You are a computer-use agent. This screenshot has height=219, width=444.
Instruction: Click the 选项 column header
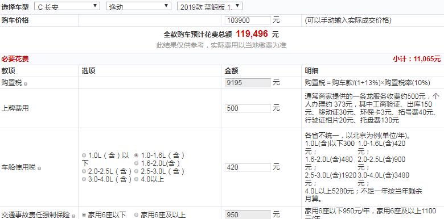tap(89, 71)
